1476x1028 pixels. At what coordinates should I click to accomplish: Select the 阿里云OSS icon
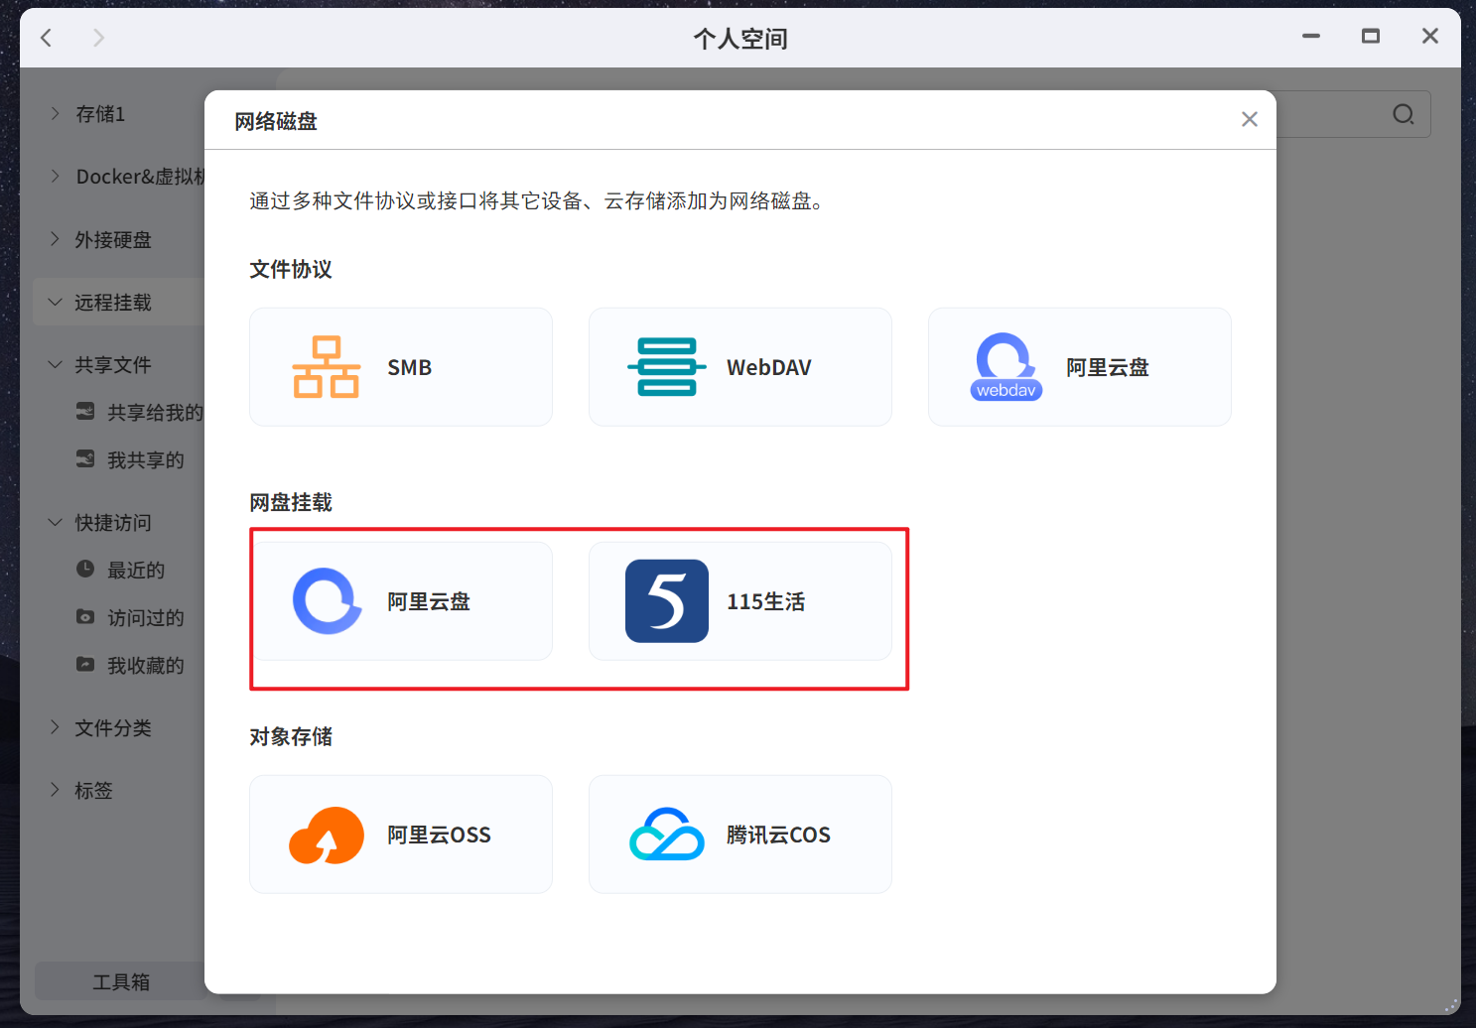[327, 835]
